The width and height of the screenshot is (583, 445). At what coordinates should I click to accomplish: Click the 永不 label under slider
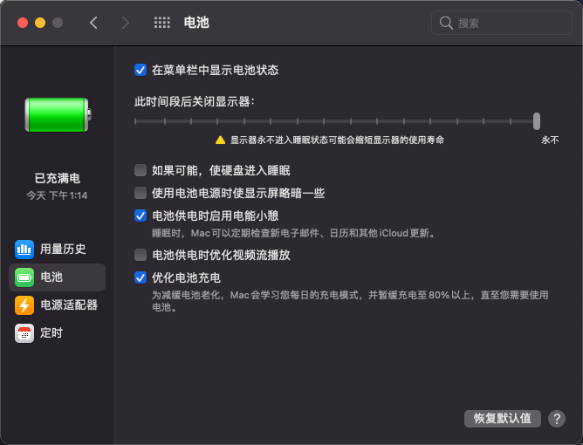(550, 140)
